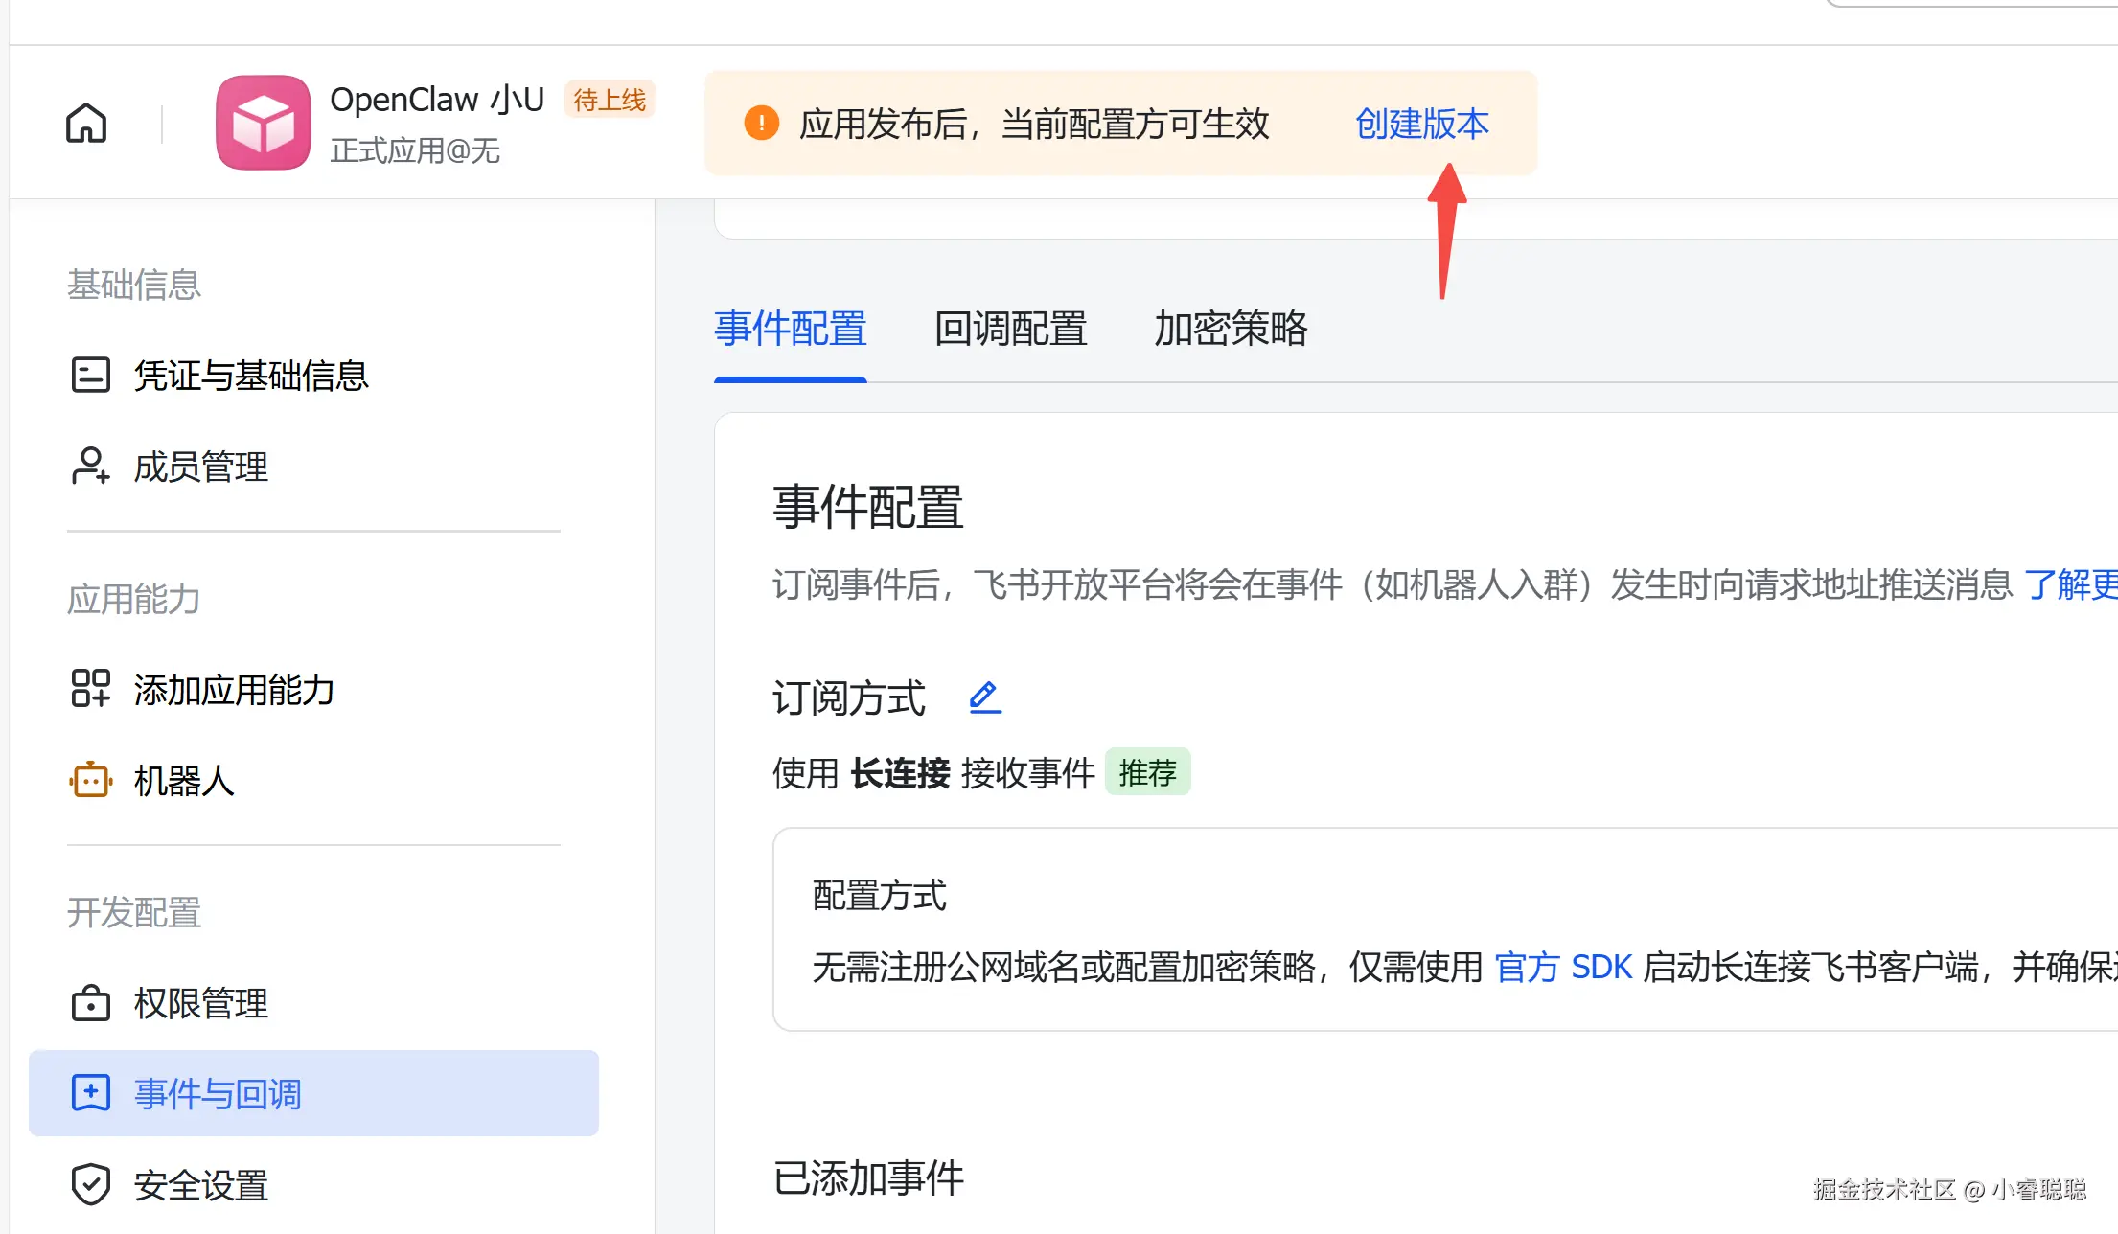Select the 事件配置 tab

pos(791,329)
